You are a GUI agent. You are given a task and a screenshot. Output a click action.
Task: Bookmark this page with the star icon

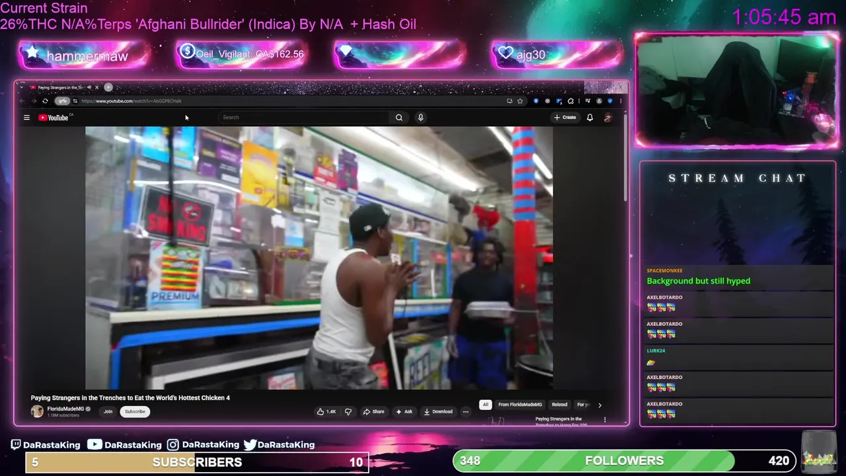point(520,101)
